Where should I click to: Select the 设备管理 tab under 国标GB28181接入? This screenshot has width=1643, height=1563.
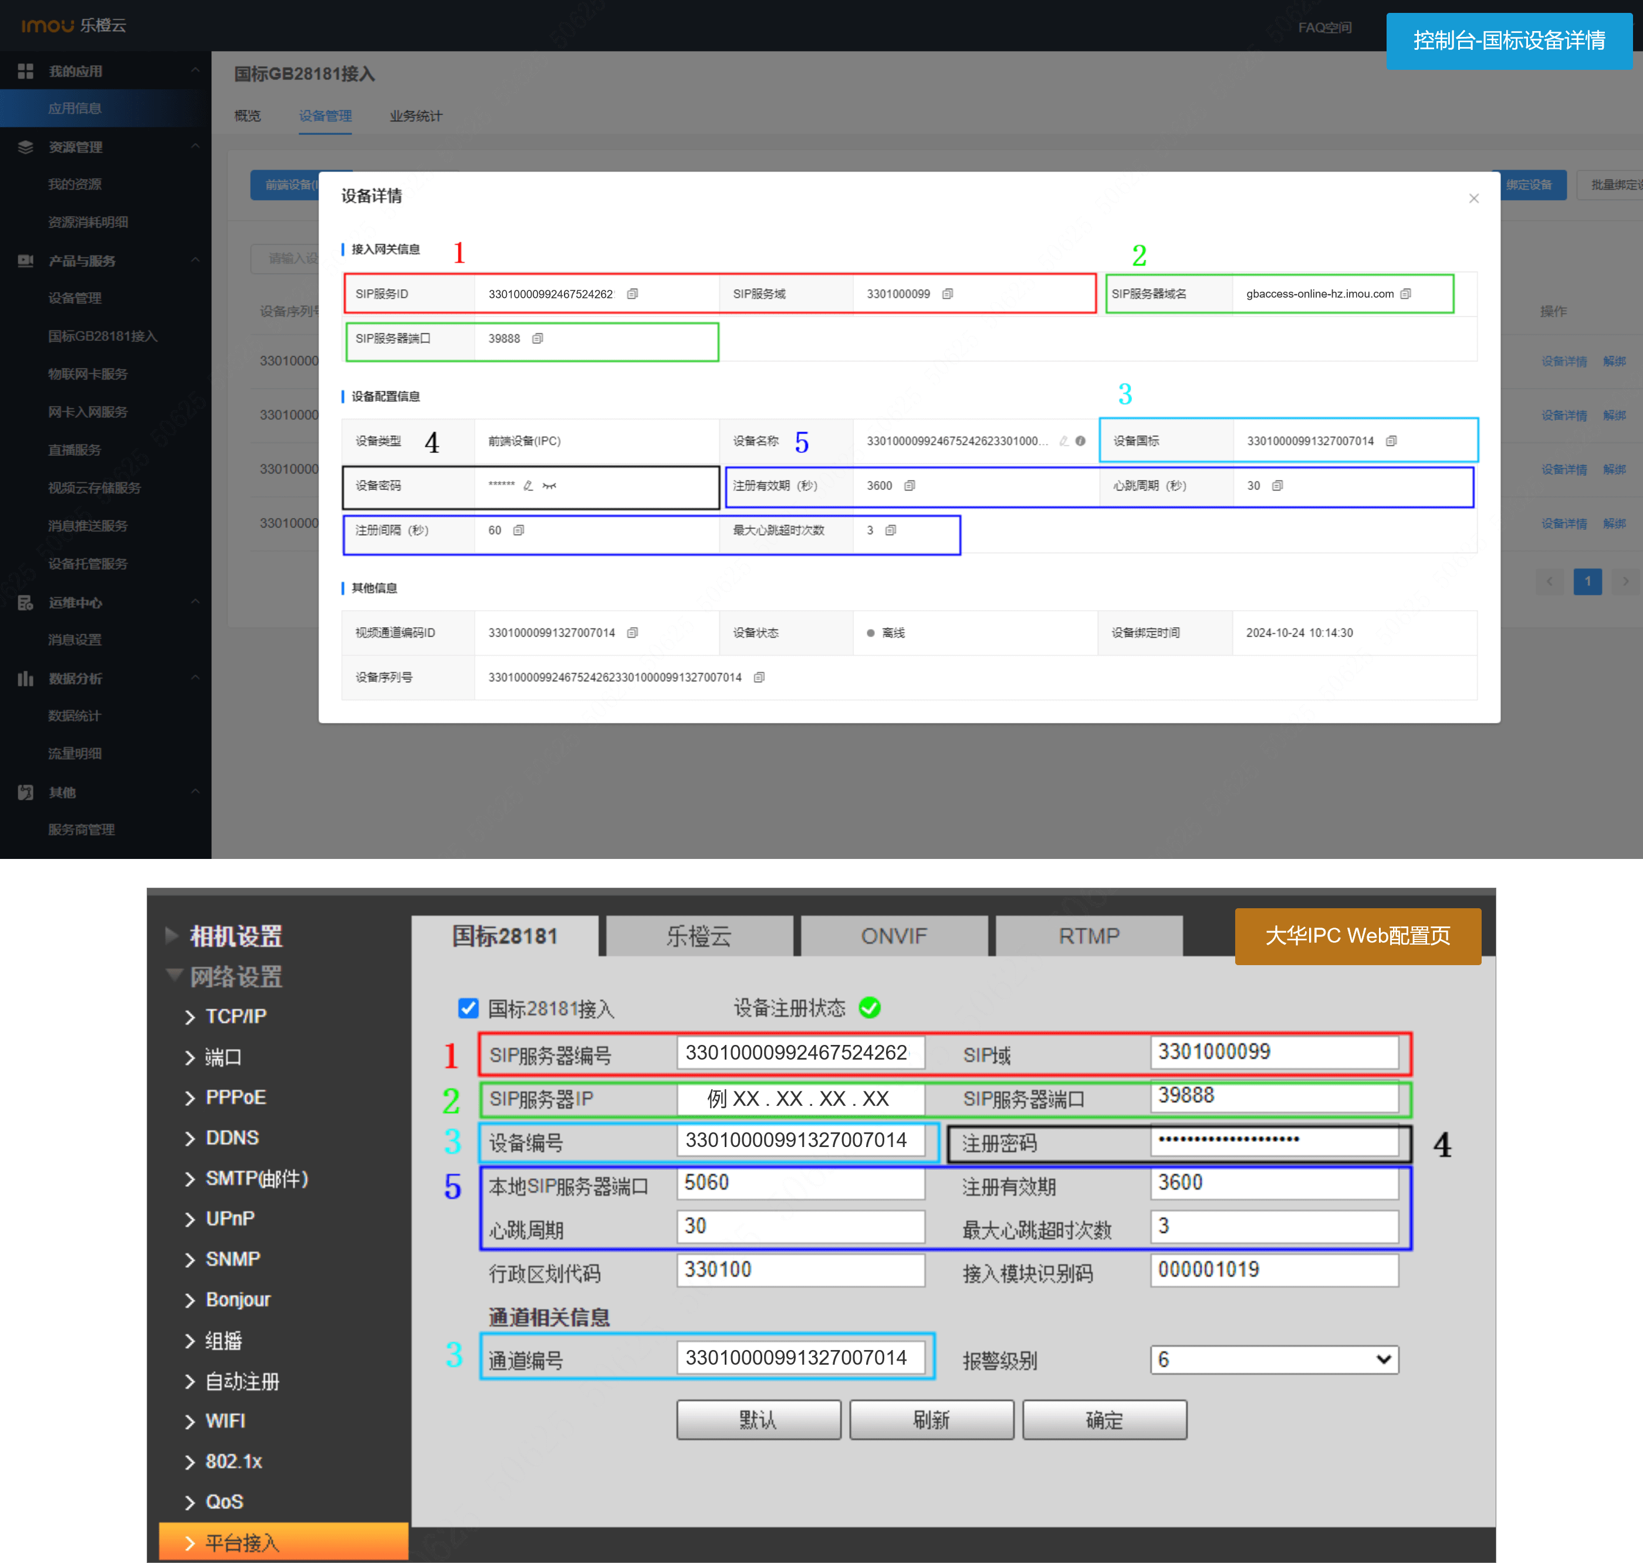point(325,116)
